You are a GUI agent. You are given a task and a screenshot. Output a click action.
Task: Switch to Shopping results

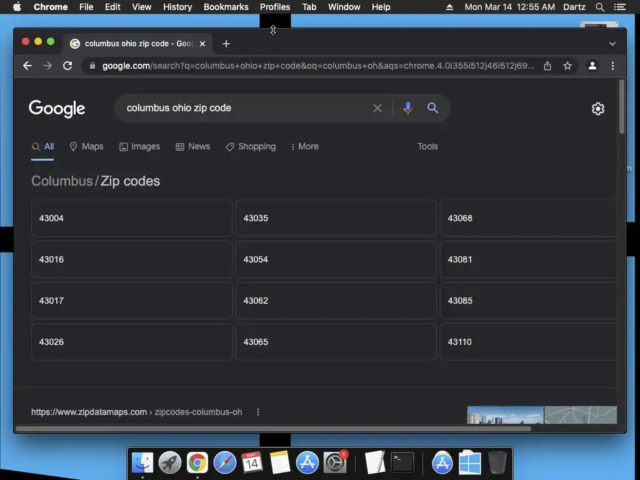251,146
